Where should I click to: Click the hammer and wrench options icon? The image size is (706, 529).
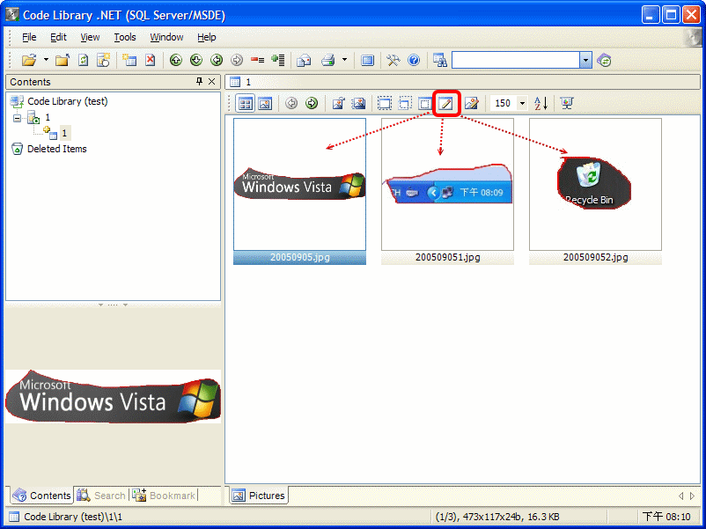click(393, 60)
